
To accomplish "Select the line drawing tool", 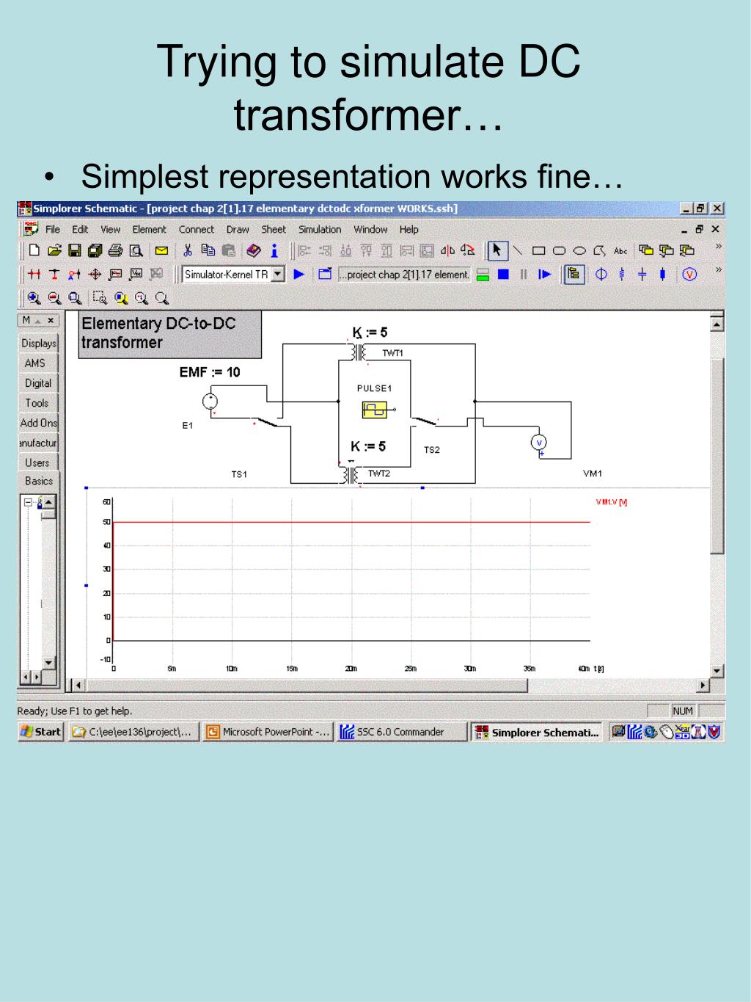I will tap(518, 250).
